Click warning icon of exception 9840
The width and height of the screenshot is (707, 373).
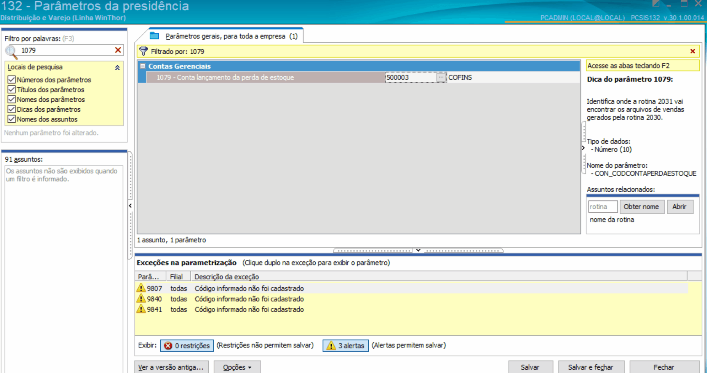141,299
